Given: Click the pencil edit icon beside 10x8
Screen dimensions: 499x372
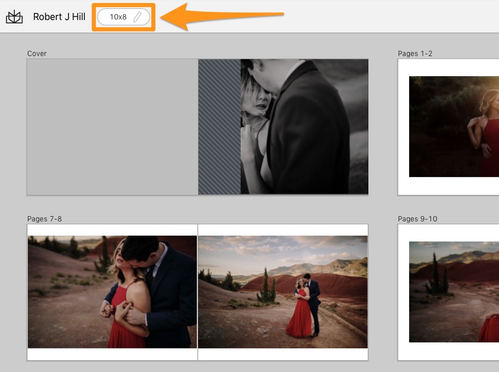Looking at the screenshot, I should point(137,17).
